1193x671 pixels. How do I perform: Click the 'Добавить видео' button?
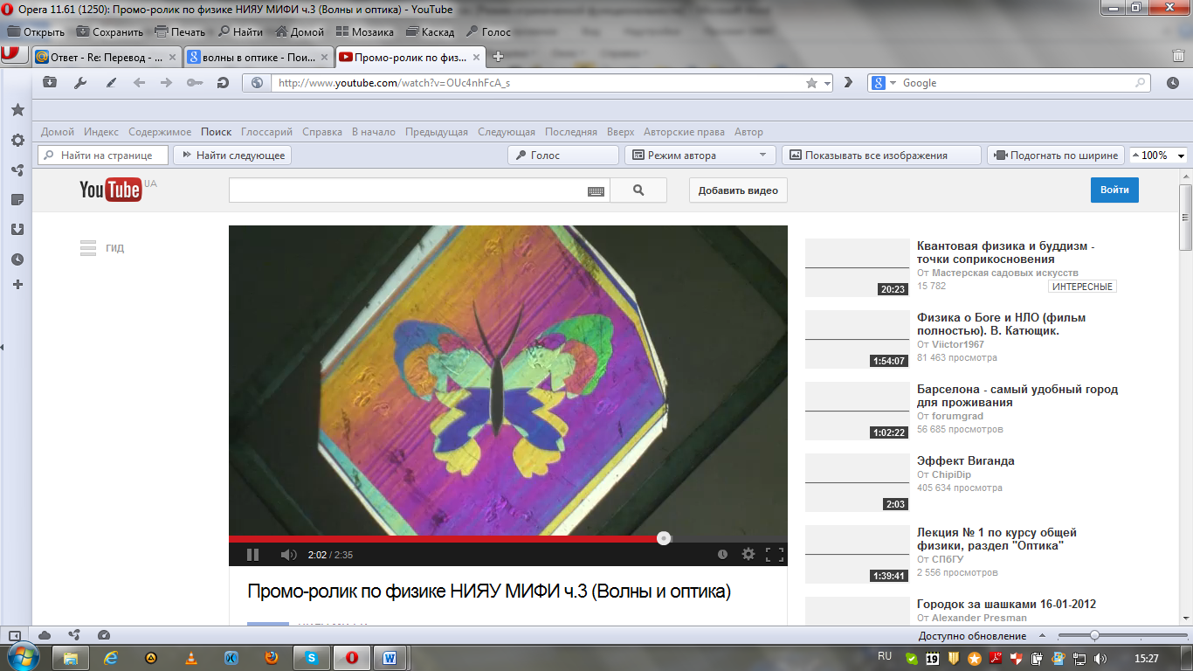coord(738,190)
